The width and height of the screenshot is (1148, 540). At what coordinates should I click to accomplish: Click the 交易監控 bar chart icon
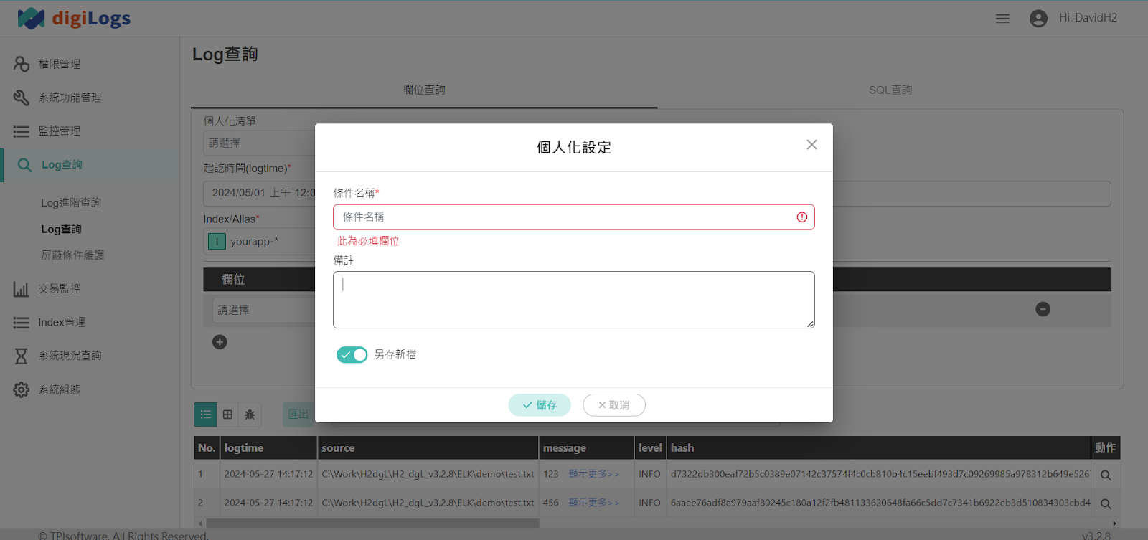(22, 289)
